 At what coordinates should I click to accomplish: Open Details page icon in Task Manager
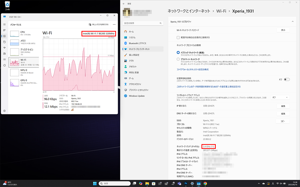(4, 59)
